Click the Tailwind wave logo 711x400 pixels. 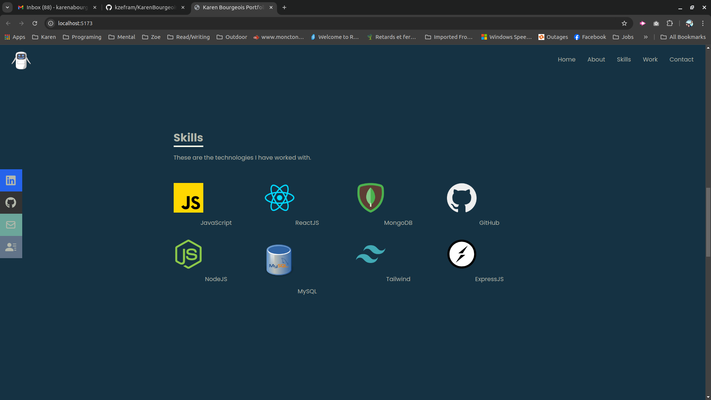coord(371,254)
